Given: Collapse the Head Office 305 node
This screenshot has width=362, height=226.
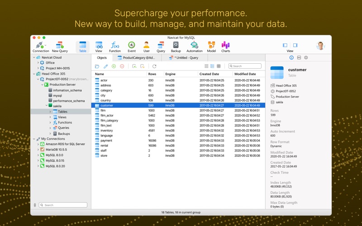Looking at the screenshot, I should 34,74.
